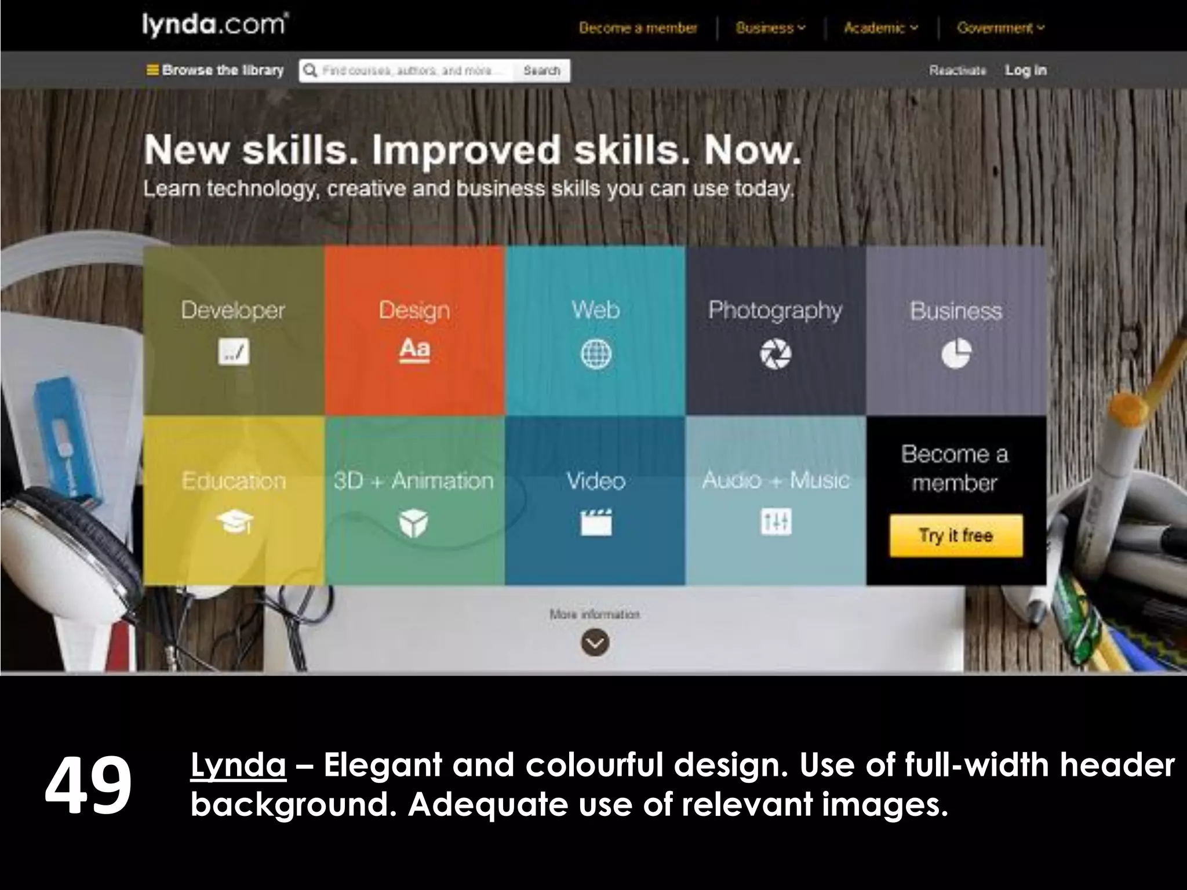Click the Video clapperboard icon
The image size is (1187, 890).
pos(596,521)
